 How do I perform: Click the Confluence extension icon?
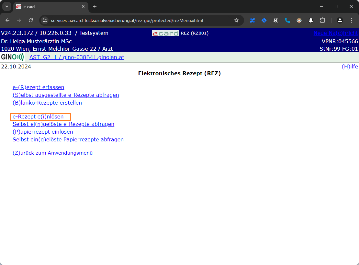pos(252,20)
